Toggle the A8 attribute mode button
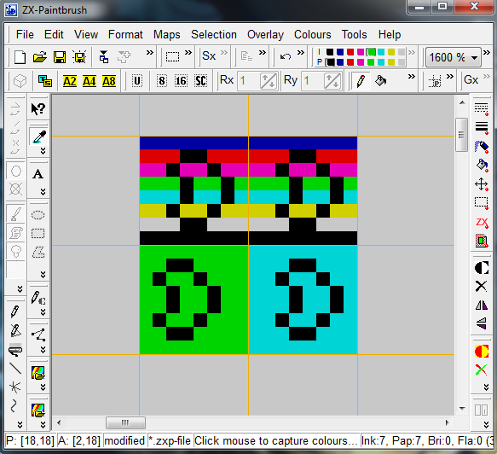This screenshot has width=497, height=454. click(109, 82)
